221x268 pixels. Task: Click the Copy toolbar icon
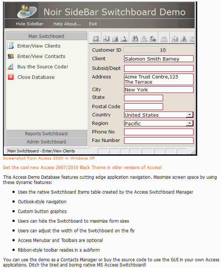175,38
